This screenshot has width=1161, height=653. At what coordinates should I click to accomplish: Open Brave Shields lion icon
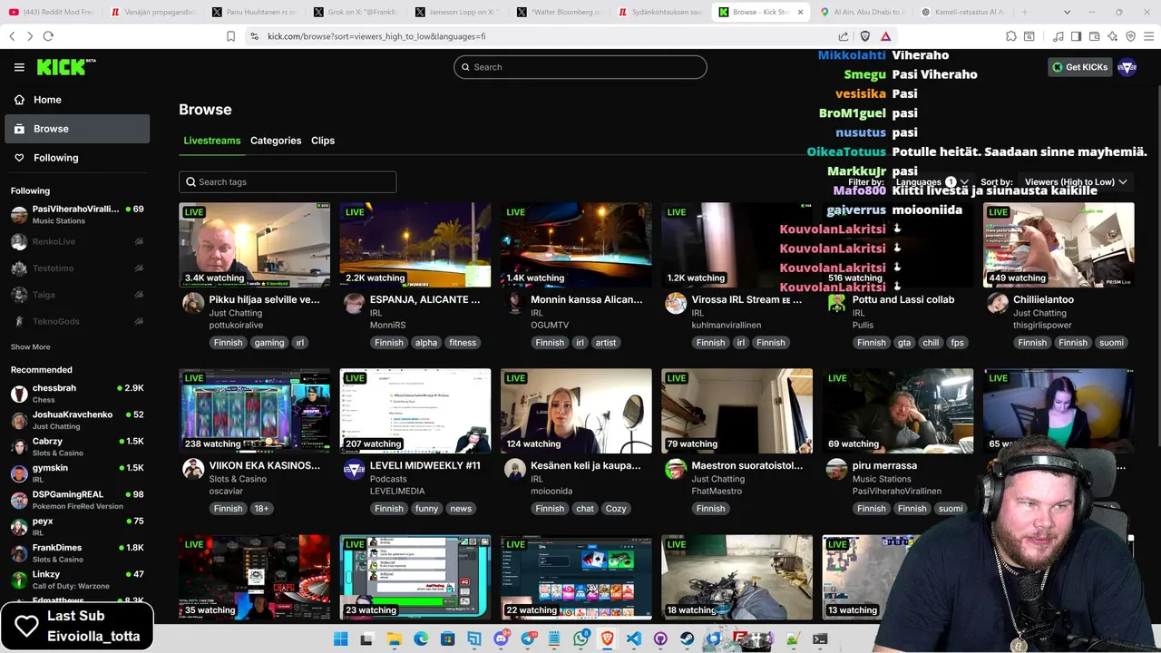click(864, 36)
